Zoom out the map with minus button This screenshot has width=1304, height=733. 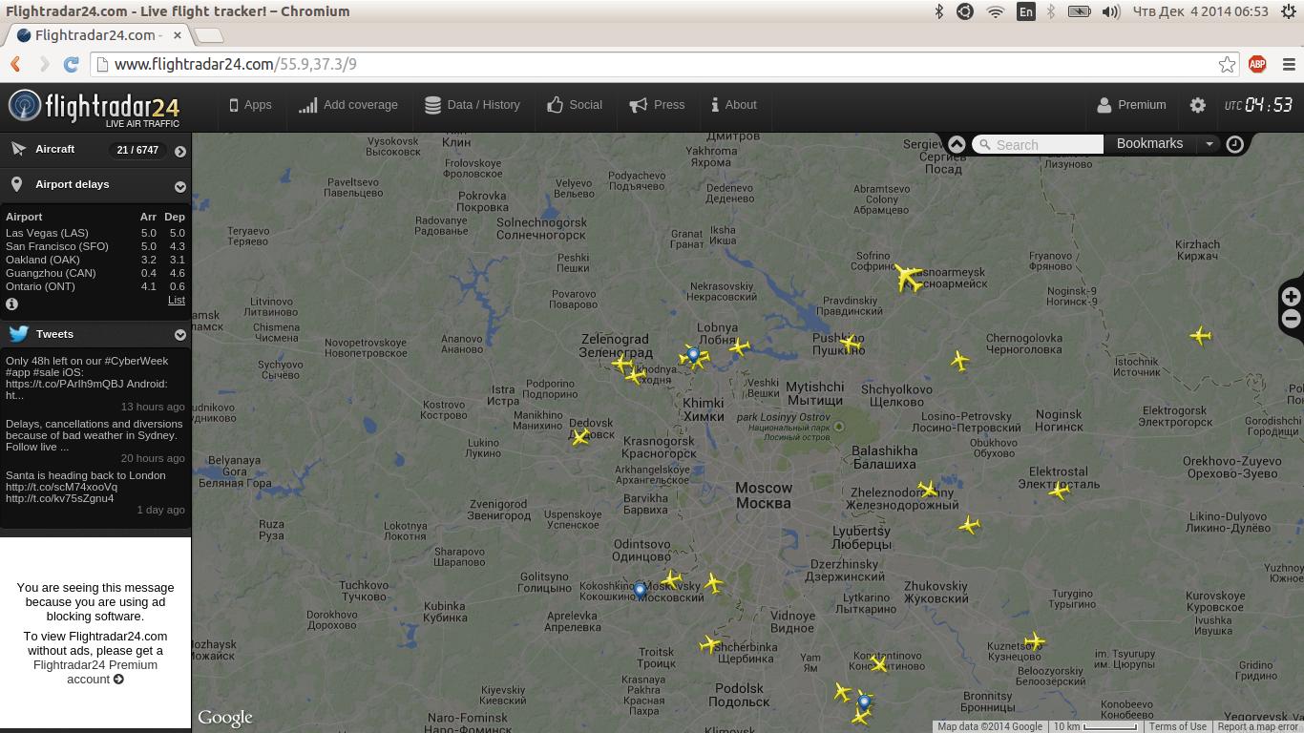pos(1291,319)
